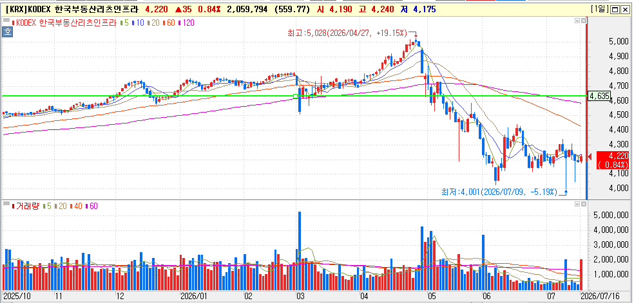Viewport: 634px width, 303px height.
Task: Click the 5,000,000 volume axis label
Action: click(611, 216)
